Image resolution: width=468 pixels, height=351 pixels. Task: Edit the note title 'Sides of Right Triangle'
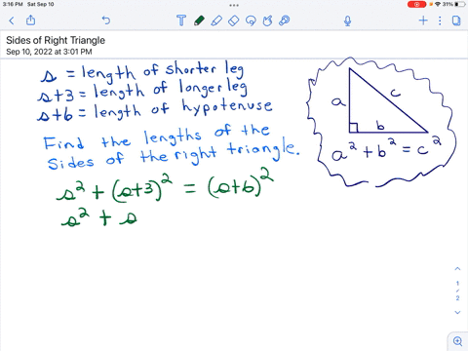tap(56, 40)
